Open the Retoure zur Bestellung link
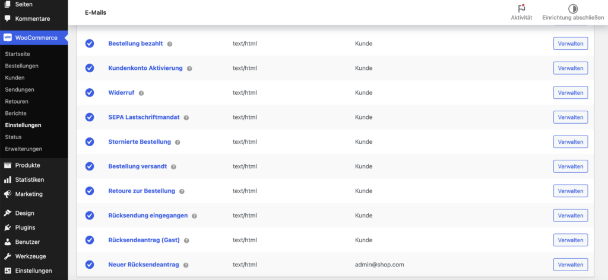The image size is (608, 280). (x=141, y=191)
